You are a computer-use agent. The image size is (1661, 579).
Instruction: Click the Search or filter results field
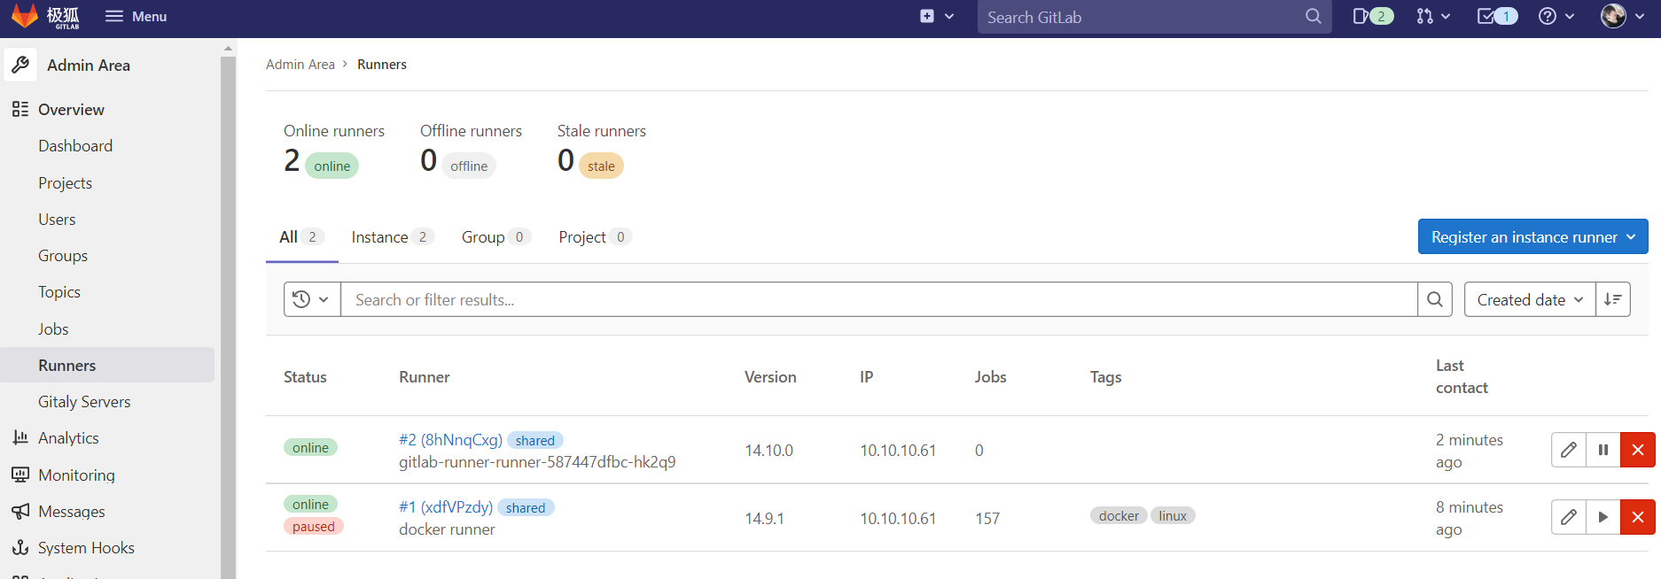(x=878, y=299)
